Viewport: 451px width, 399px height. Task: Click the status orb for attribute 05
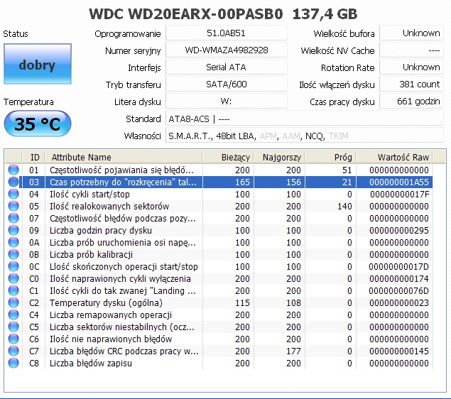pos(13,206)
